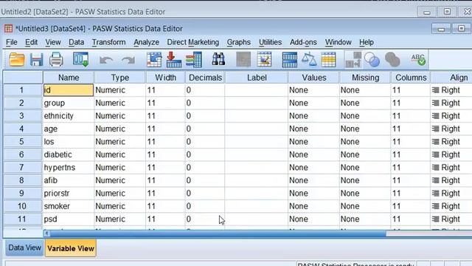Open the Edit menu

tap(31, 42)
